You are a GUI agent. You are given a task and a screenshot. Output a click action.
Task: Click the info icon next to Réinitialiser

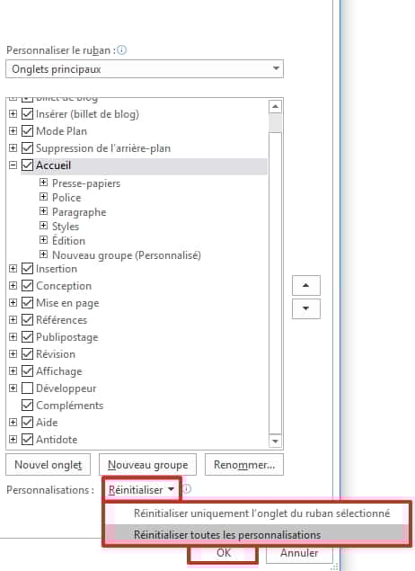187,489
